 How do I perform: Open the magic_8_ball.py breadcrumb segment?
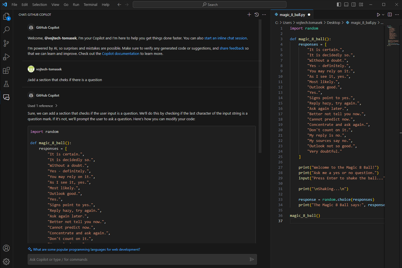tap(364, 23)
